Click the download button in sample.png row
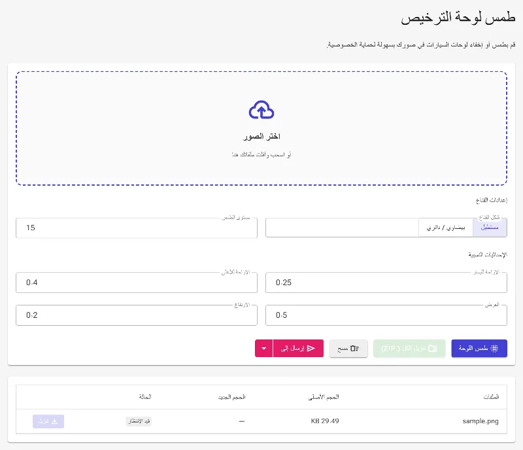523x450 pixels. click(48, 421)
